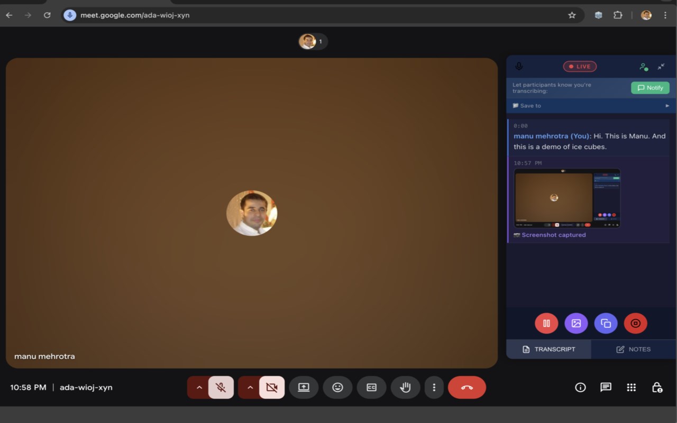
Task: Open more options three-dot menu in Meet
Action: (434, 388)
